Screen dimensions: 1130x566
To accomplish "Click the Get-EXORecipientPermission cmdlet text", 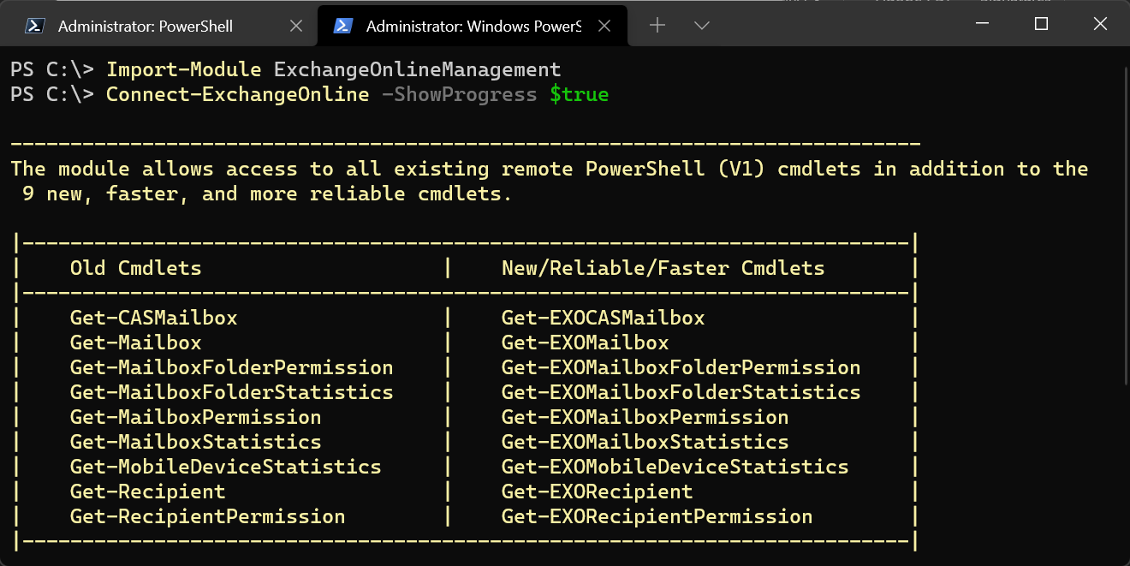I will click(x=656, y=516).
